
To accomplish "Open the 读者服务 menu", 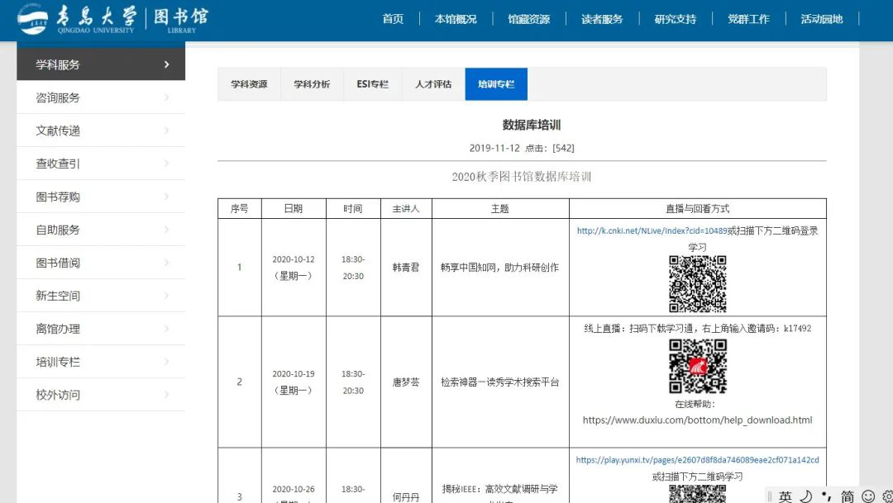I will coord(602,19).
